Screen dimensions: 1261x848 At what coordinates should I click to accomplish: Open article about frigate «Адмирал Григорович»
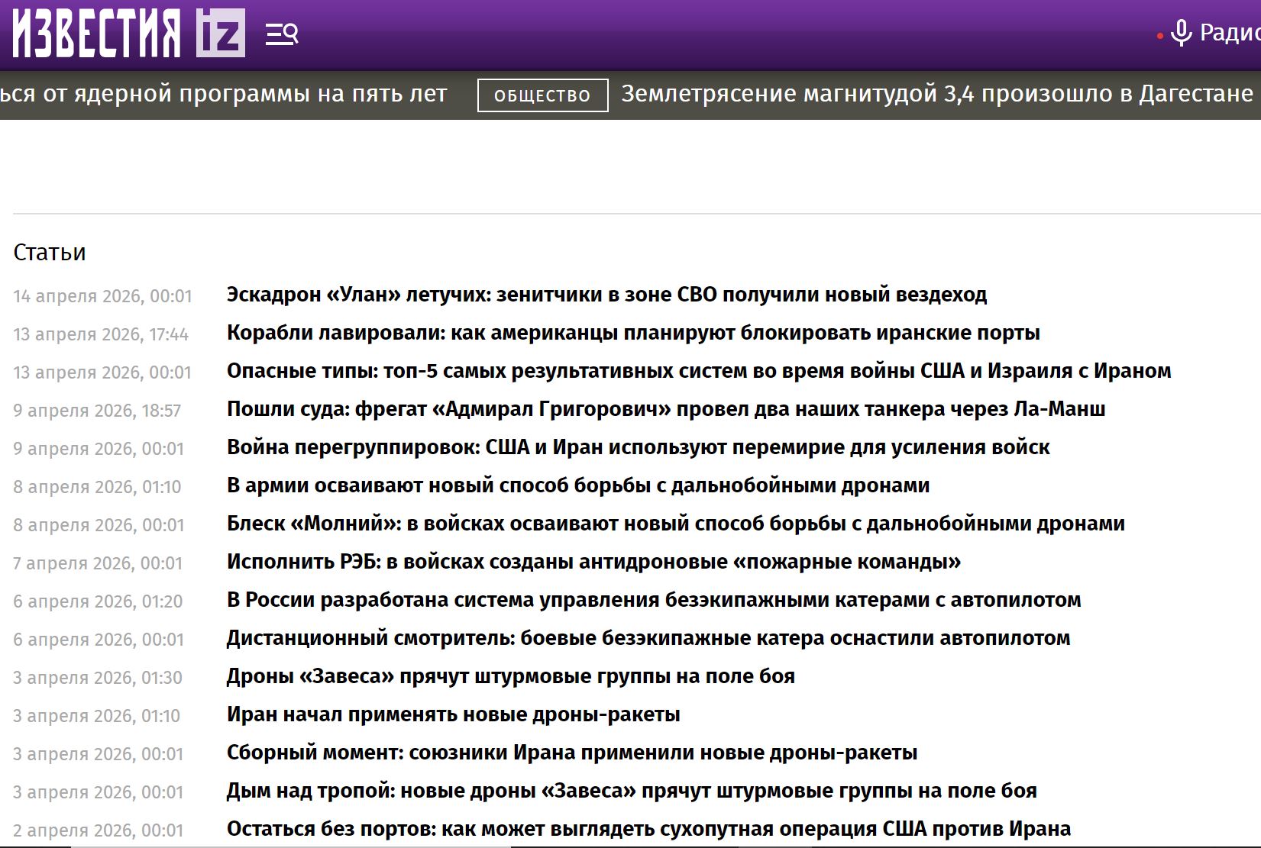(x=665, y=409)
